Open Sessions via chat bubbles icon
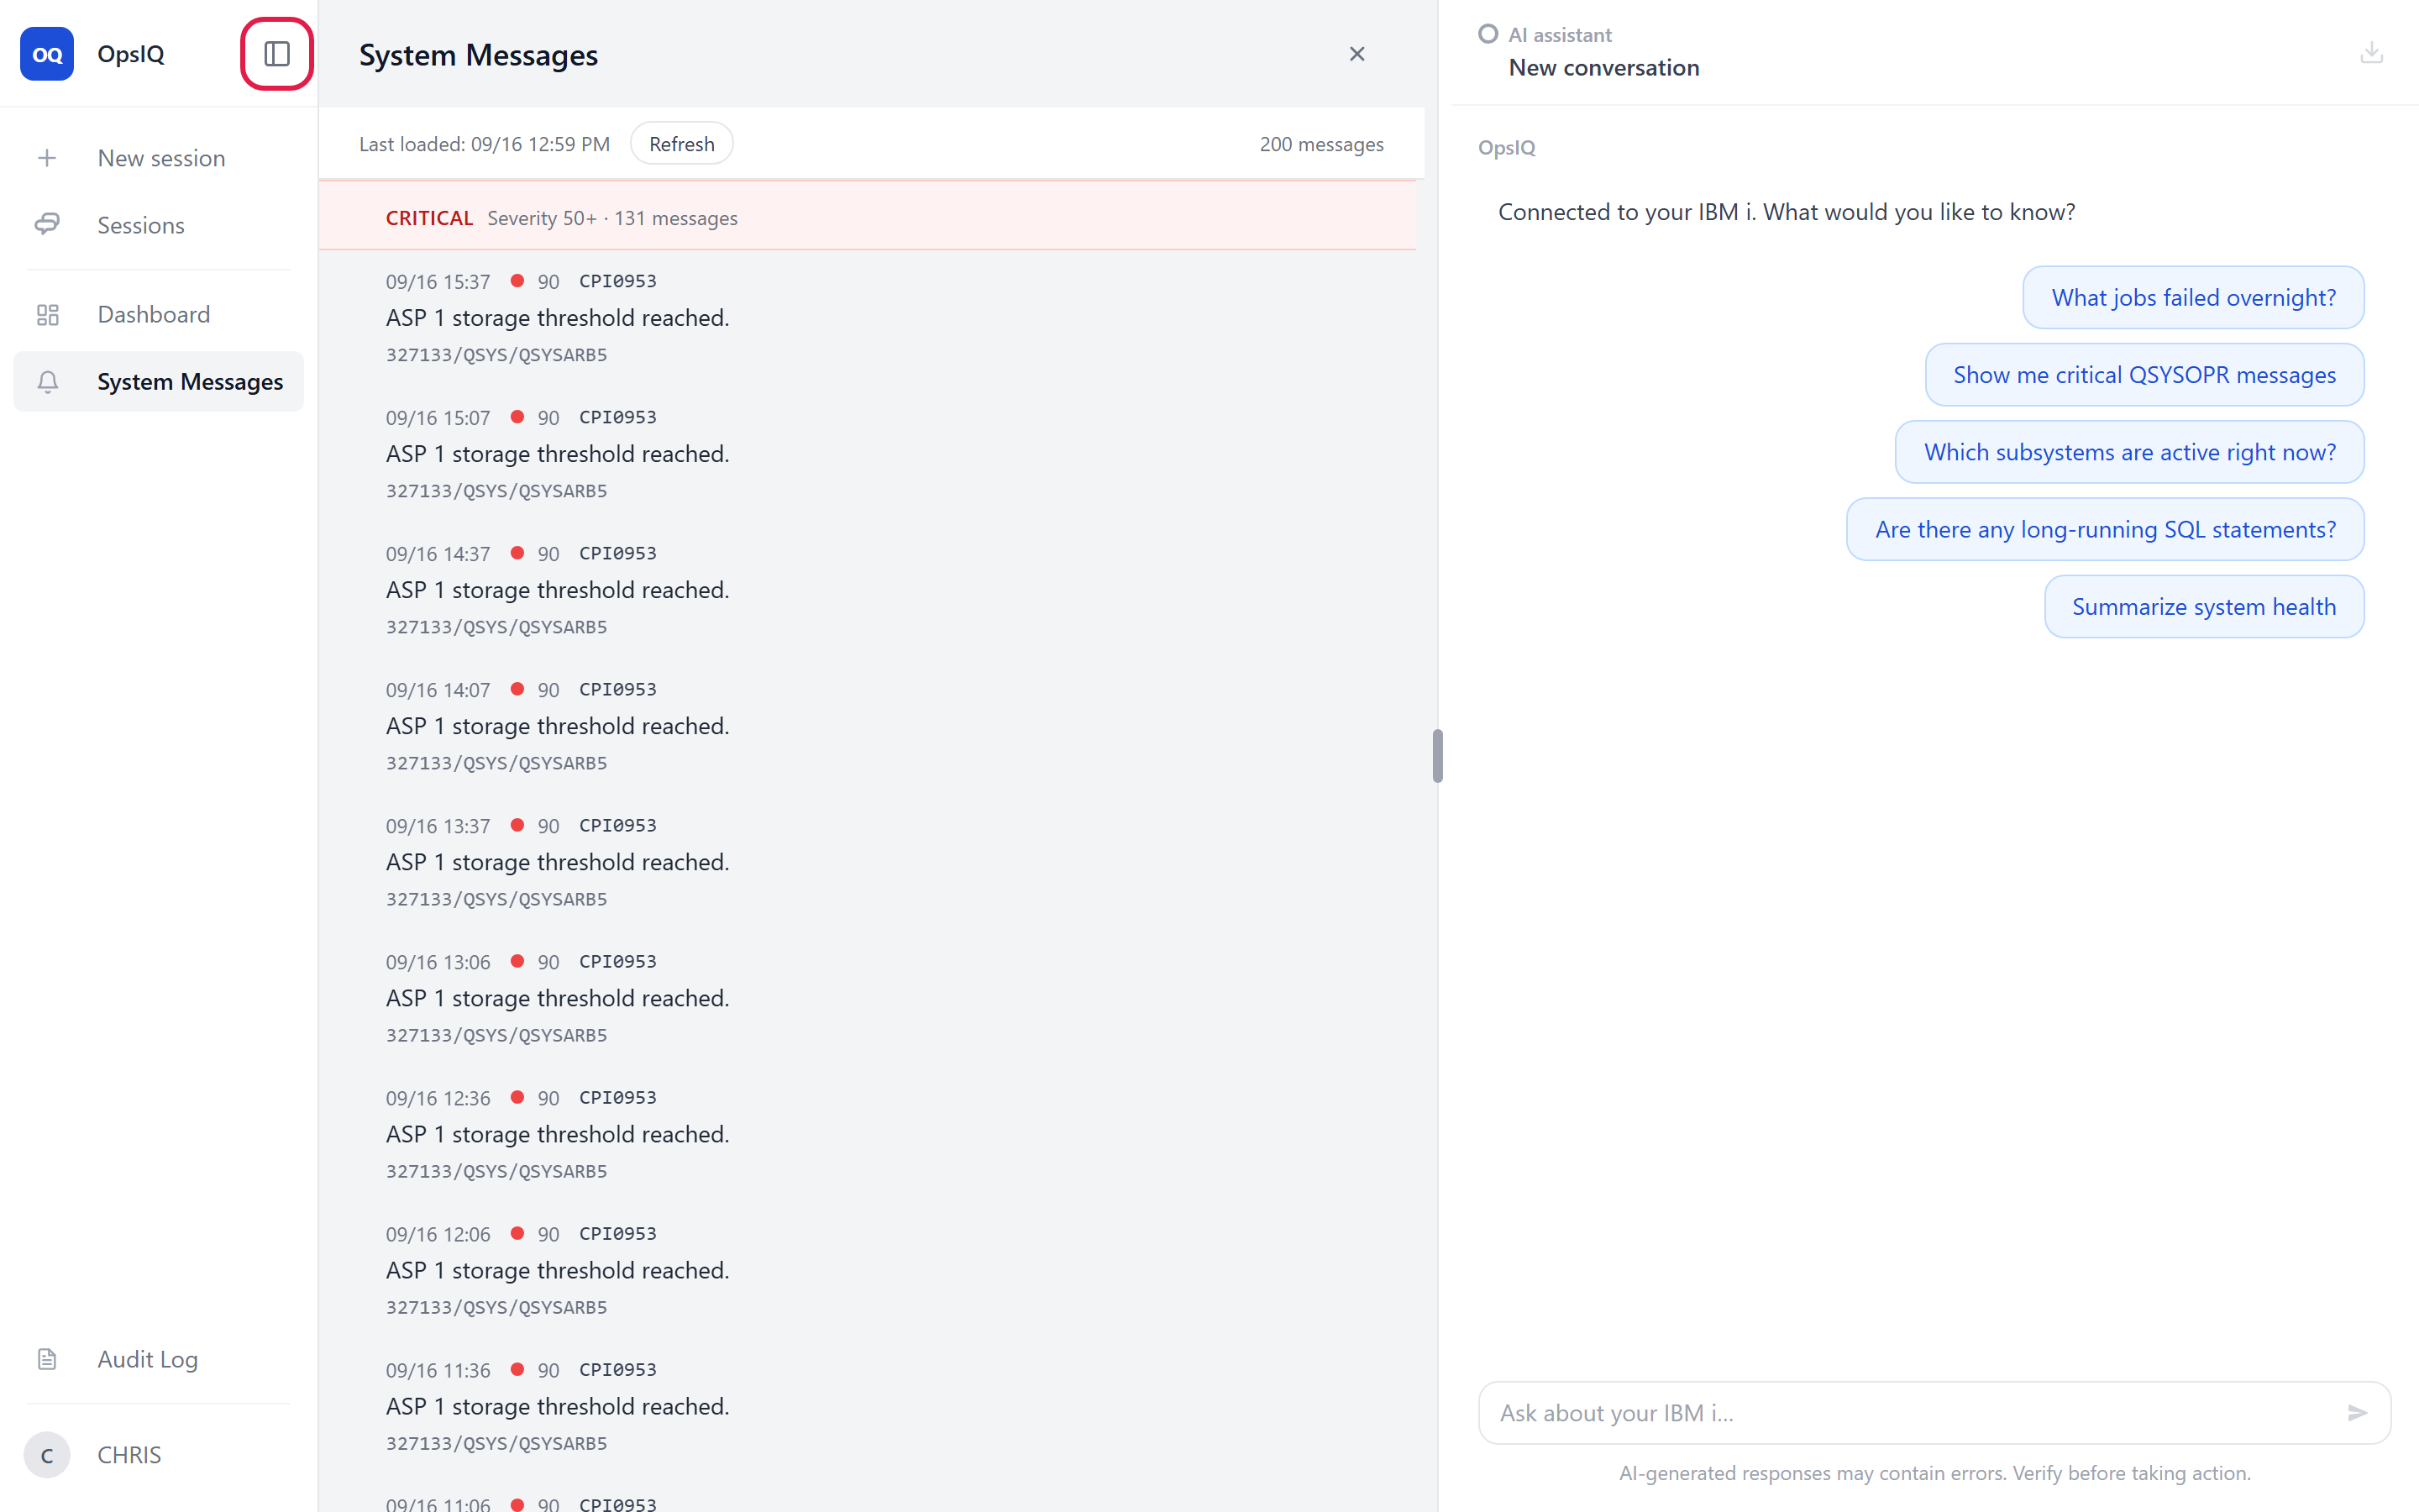2419x1512 pixels. (x=47, y=225)
